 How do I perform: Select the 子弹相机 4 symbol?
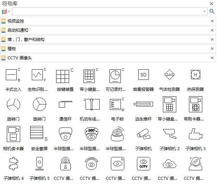[x=13, y=163]
